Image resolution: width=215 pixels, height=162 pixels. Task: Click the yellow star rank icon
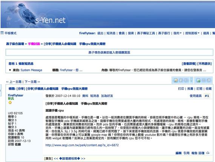10,102
